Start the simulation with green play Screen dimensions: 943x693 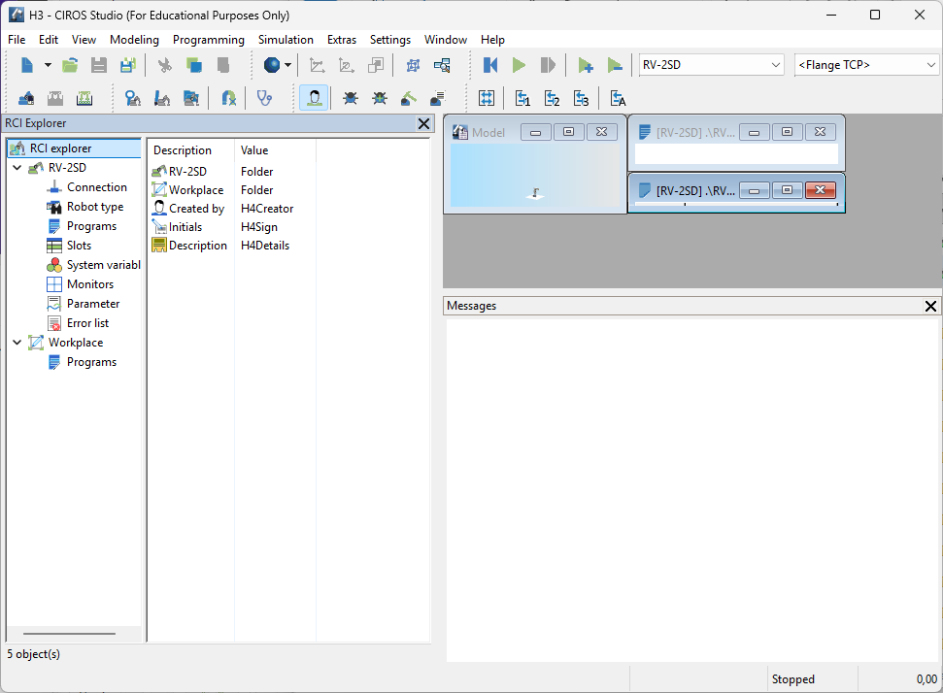[519, 65]
